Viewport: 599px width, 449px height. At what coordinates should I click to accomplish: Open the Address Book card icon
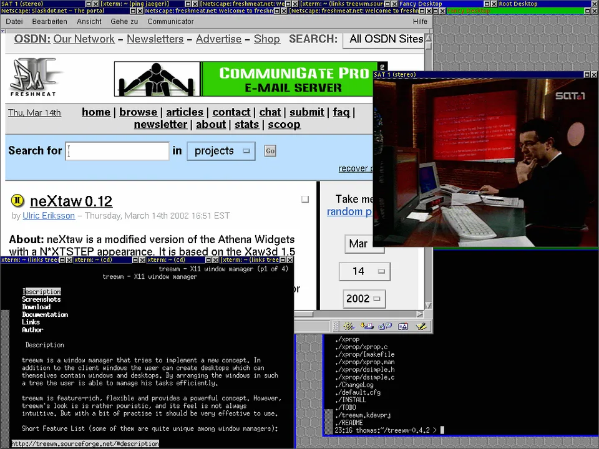point(403,326)
